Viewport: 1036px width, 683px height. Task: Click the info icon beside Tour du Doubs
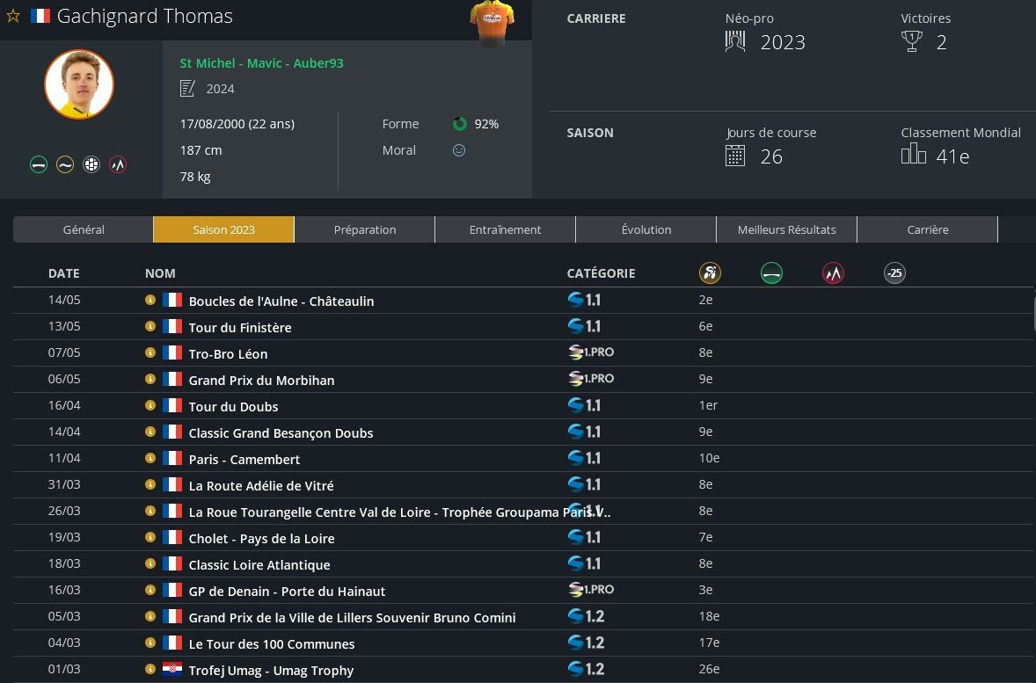(x=150, y=406)
